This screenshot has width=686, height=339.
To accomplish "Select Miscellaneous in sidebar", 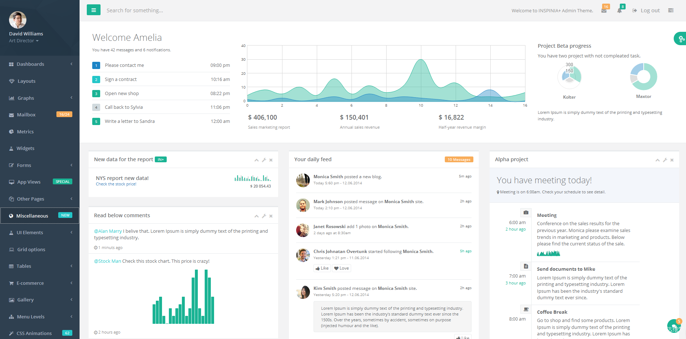I will 40,216.
